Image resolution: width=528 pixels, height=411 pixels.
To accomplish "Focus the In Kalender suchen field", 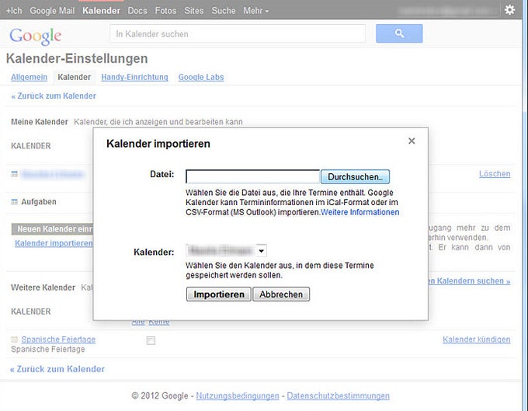I will tap(238, 33).
